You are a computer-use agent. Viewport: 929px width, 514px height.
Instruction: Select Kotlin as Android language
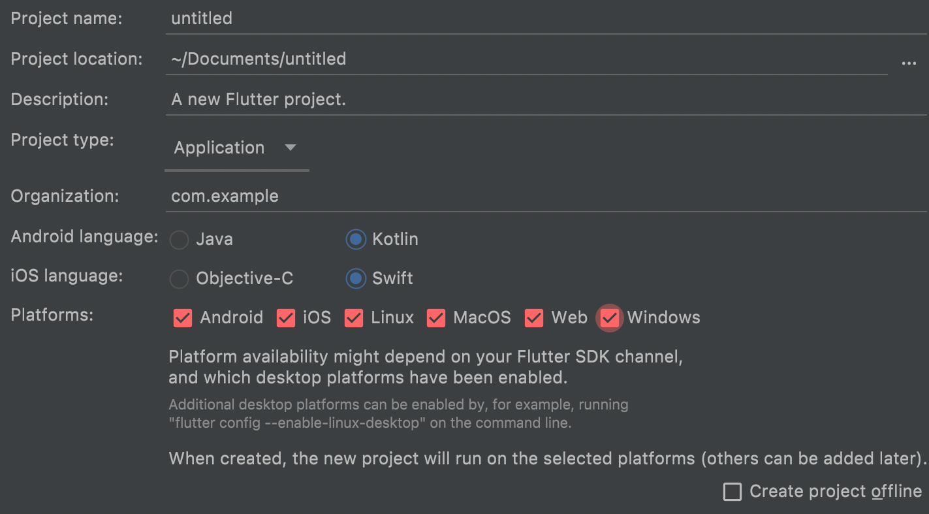tap(382, 240)
